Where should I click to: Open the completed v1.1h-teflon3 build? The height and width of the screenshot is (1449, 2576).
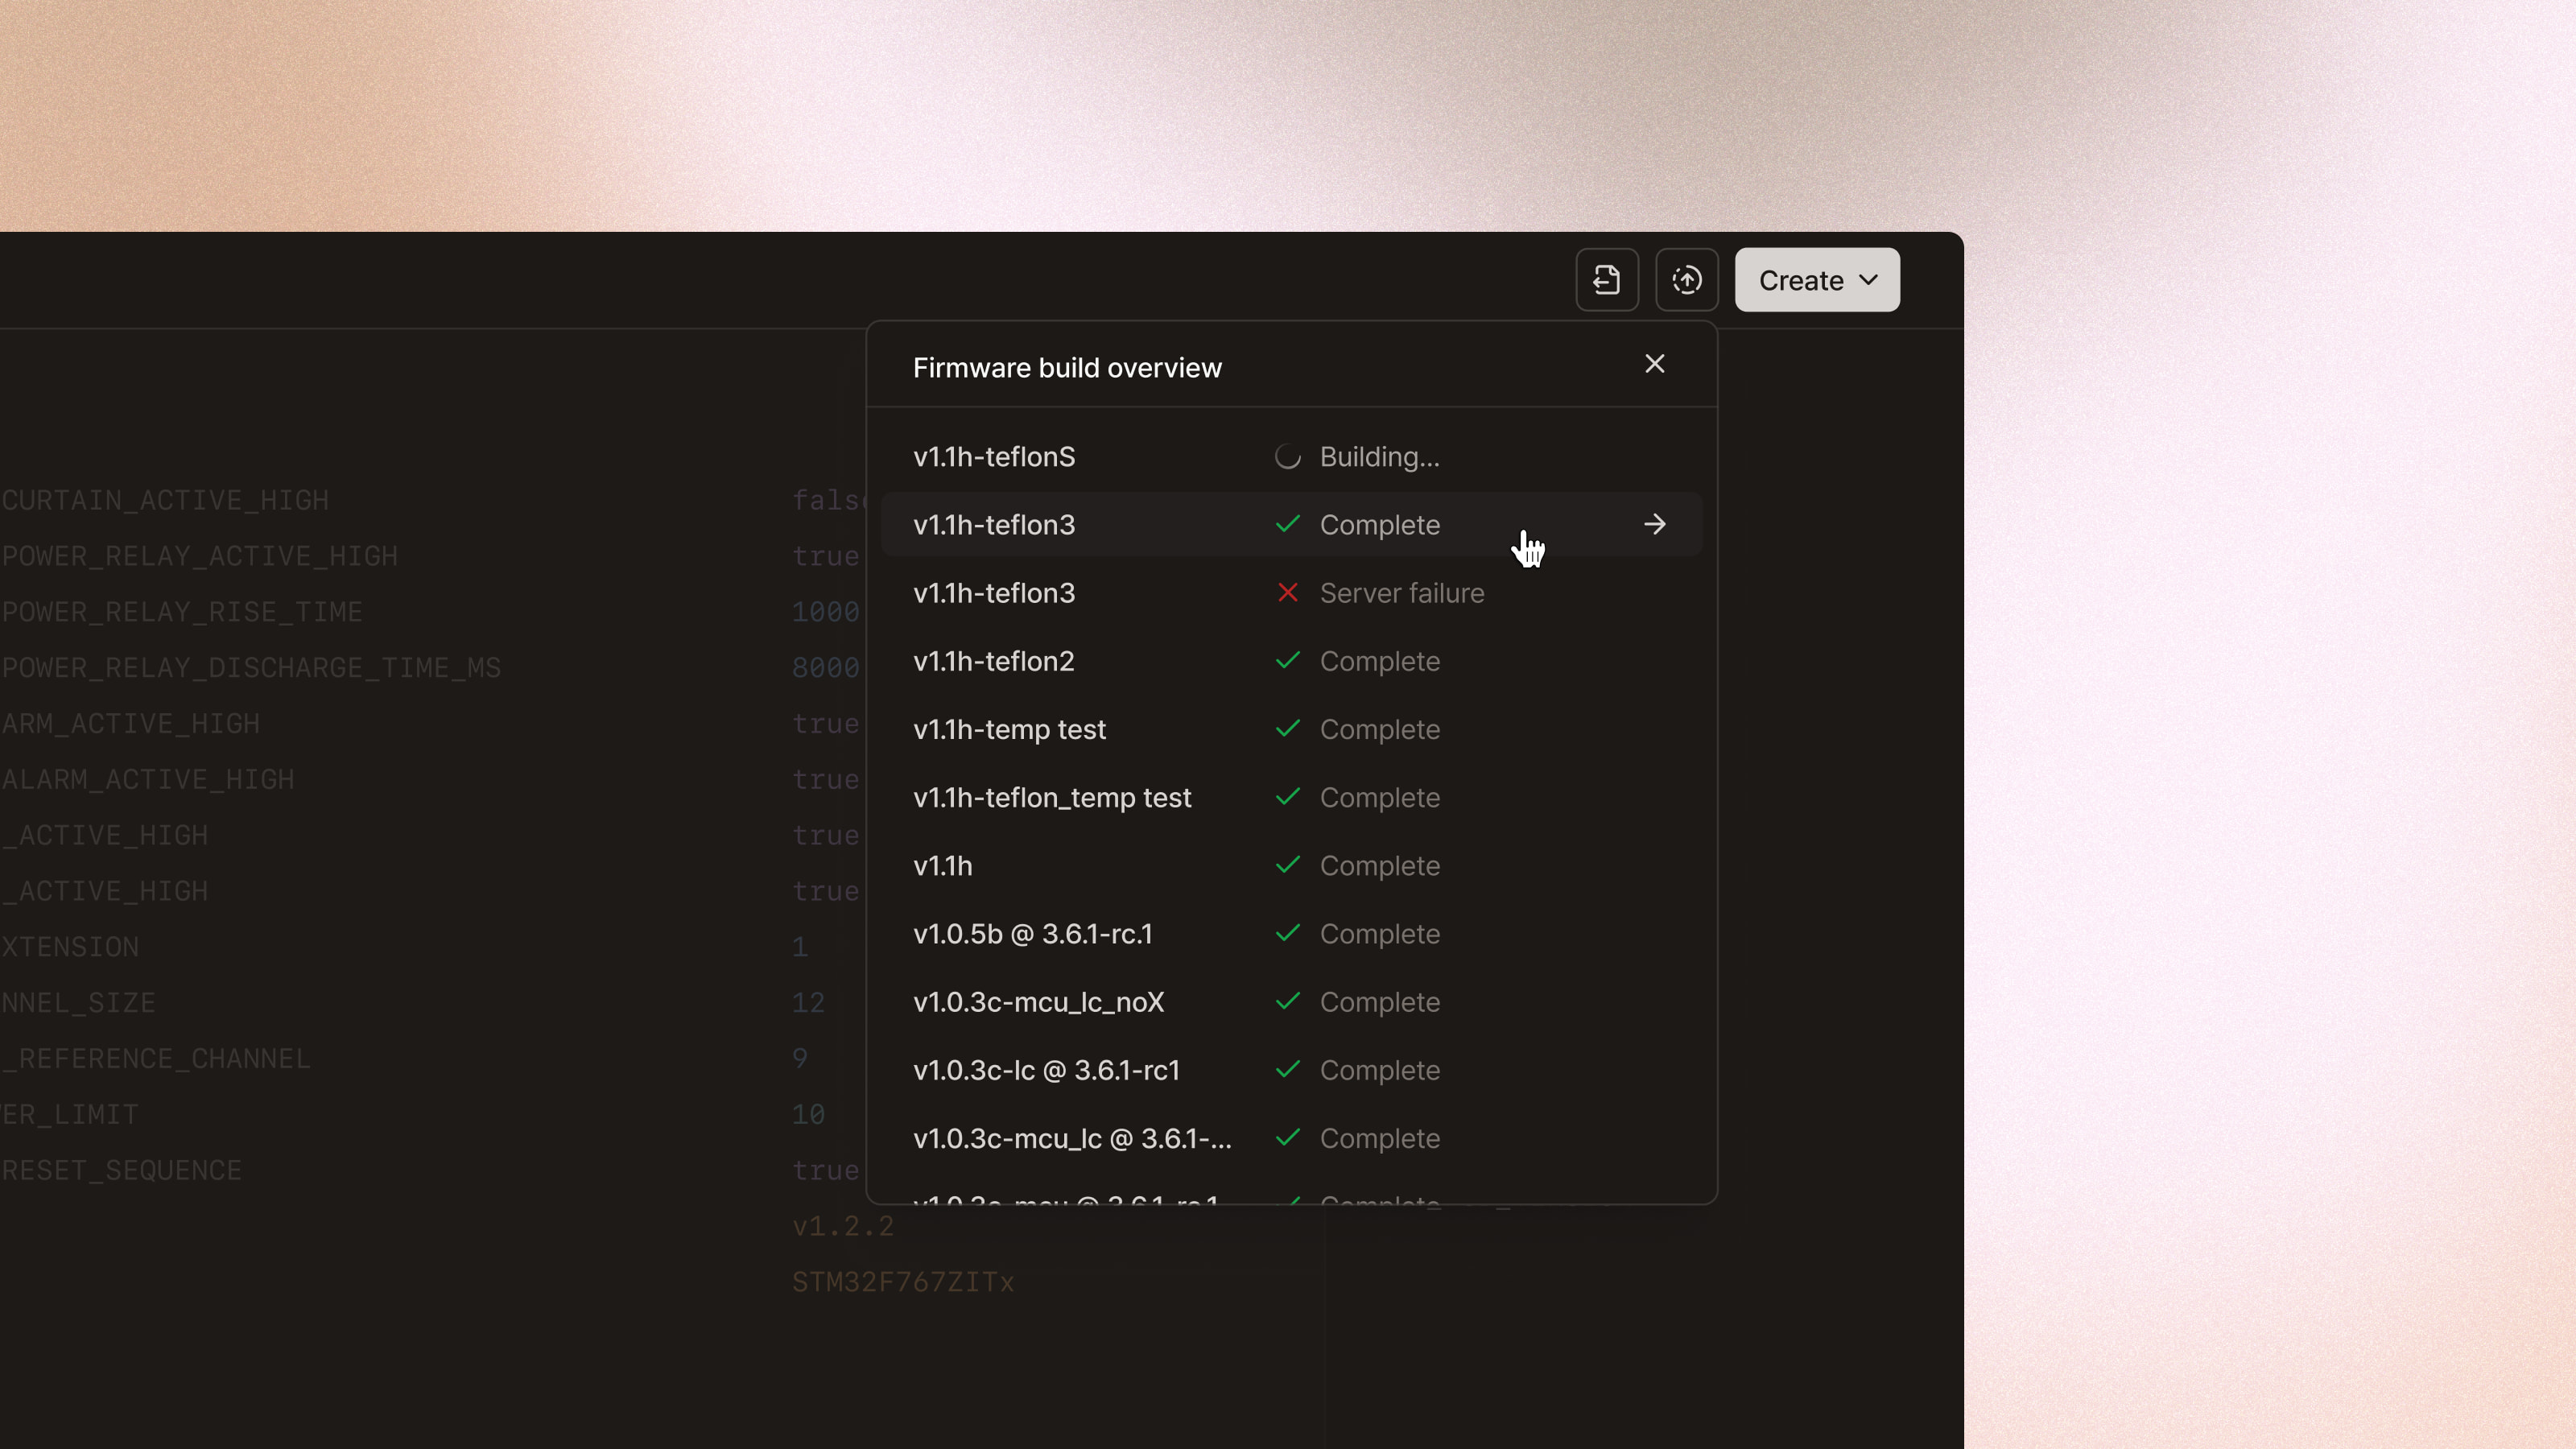[x=994, y=525]
